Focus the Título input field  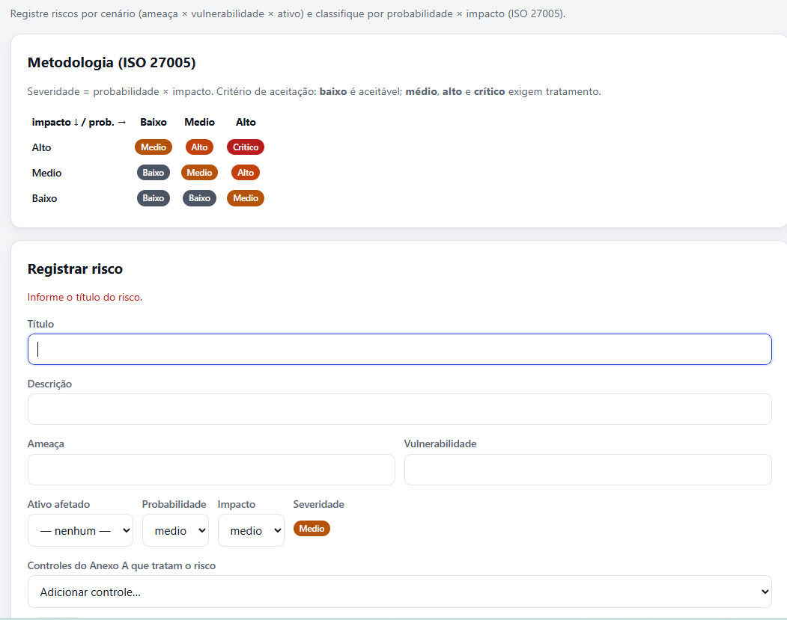(400, 349)
